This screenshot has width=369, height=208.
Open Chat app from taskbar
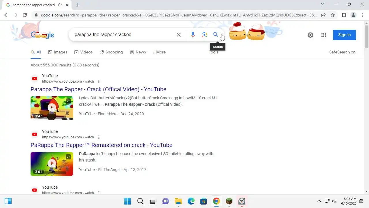click(165, 201)
